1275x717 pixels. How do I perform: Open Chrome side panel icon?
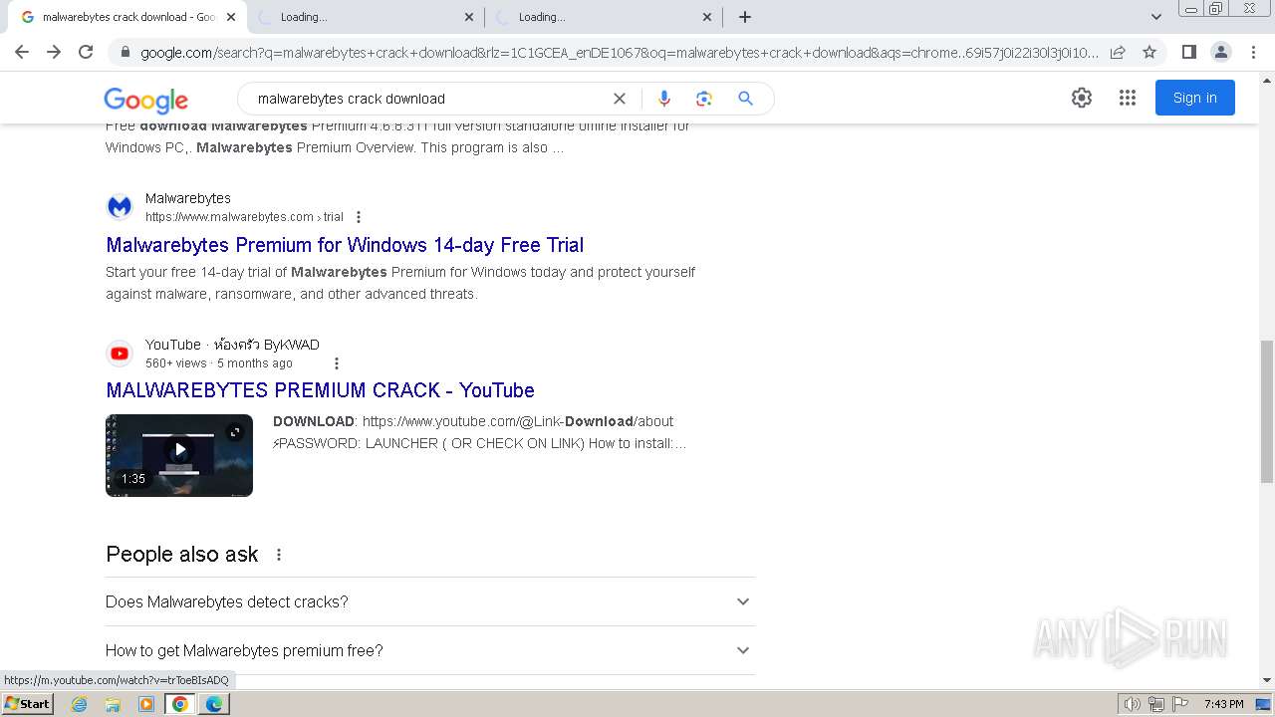1188,52
